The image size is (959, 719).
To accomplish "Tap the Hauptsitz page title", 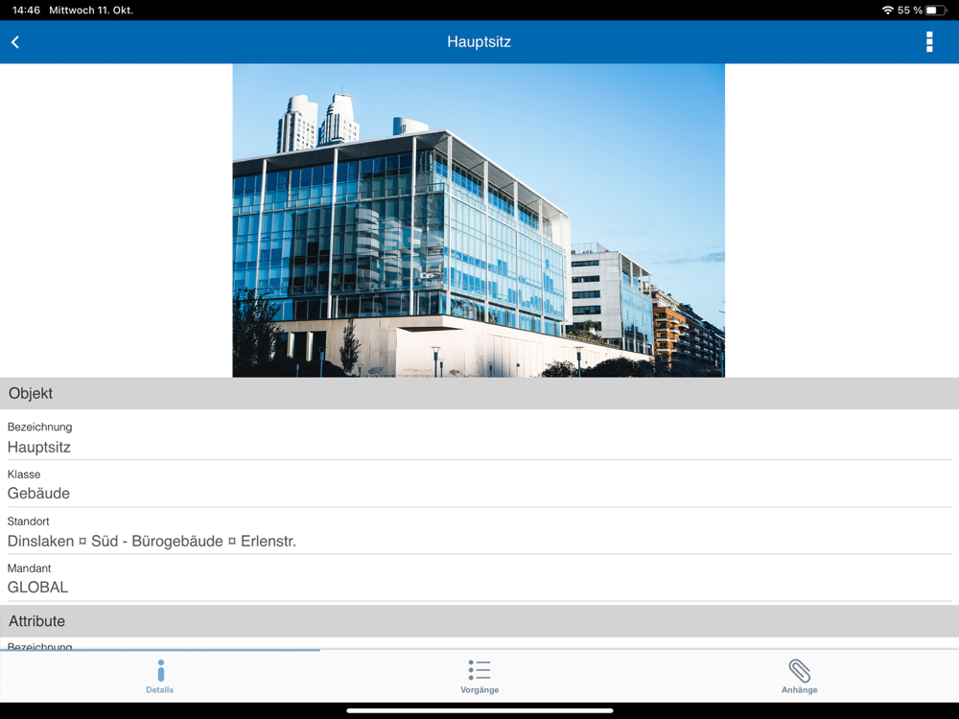I will click(479, 41).
